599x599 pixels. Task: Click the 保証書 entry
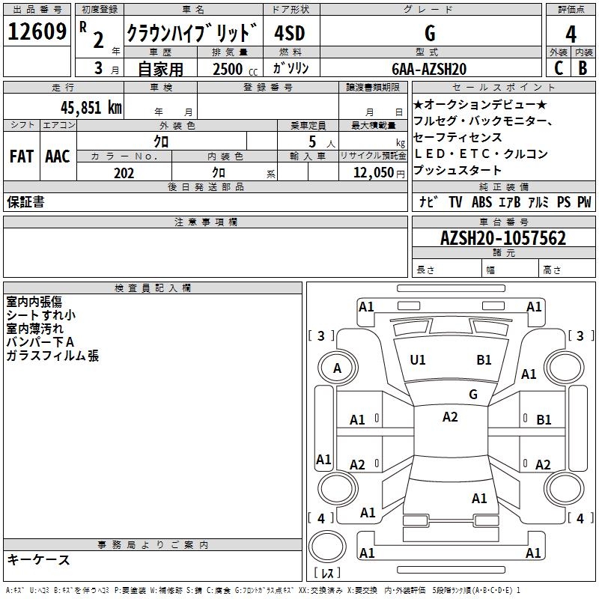25,201
